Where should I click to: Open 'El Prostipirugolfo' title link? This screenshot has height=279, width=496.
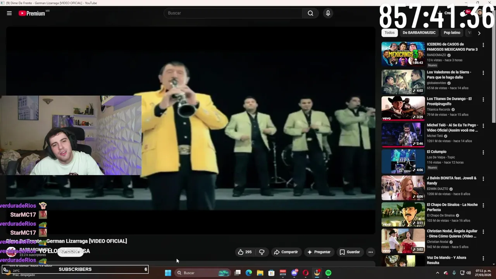(449, 101)
